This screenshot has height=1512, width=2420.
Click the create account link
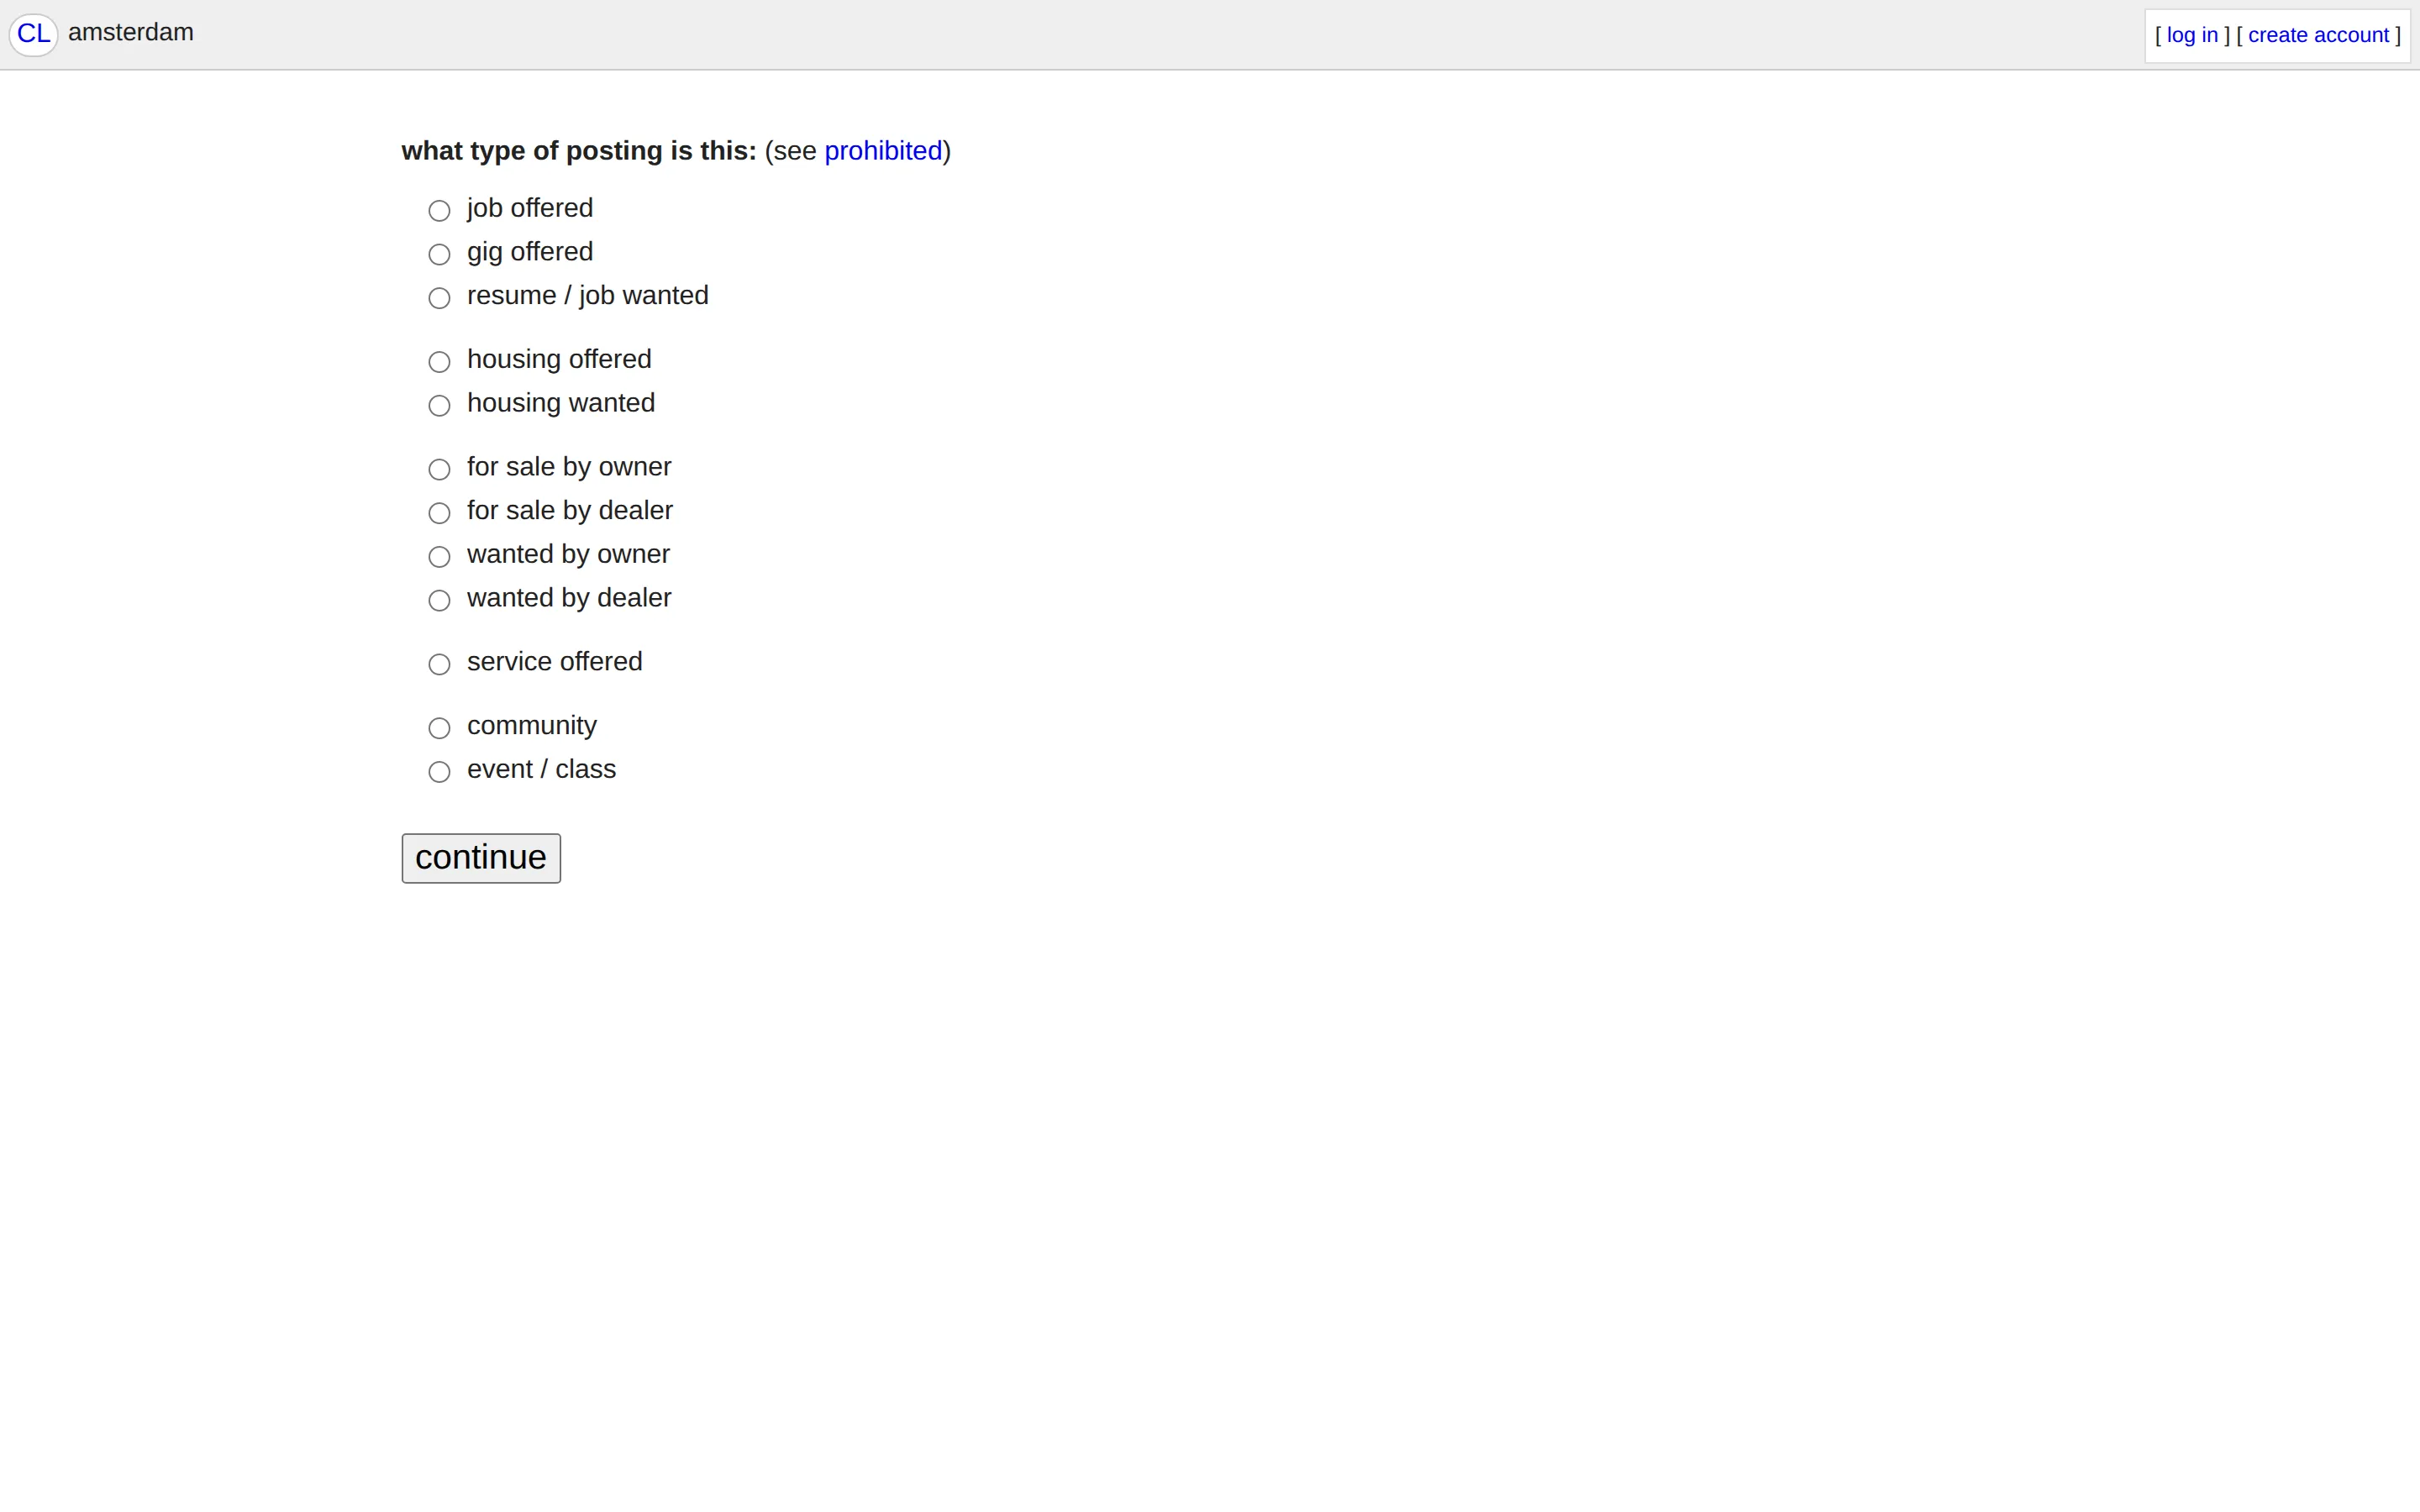2318,35
